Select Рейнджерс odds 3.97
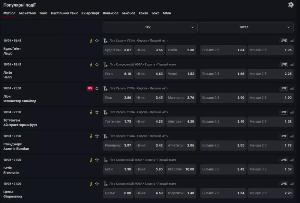Viewport: 300px width, 203px height. click(x=118, y=145)
